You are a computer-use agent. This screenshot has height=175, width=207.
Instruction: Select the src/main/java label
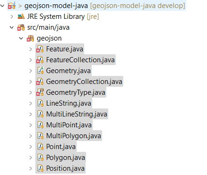[x=48, y=27]
